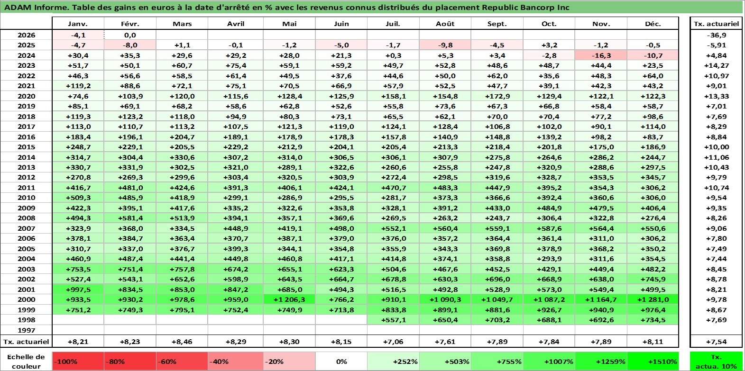The height and width of the screenshot is (371, 745).
Task: Click the 'Août' column header
Action: point(445,24)
